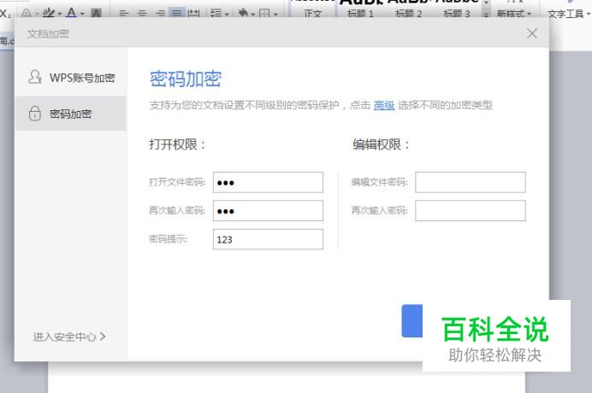Viewport: 592px width, 393px height.
Task: Apply font color with underlined A icon
Action: [71, 13]
